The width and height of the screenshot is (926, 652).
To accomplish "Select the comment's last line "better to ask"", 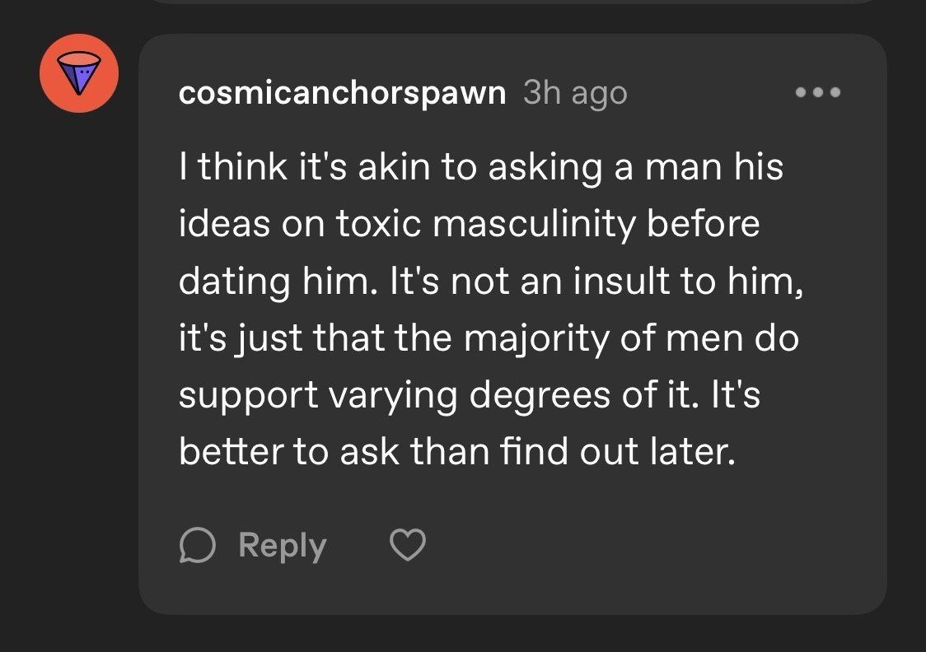I will pos(456,452).
